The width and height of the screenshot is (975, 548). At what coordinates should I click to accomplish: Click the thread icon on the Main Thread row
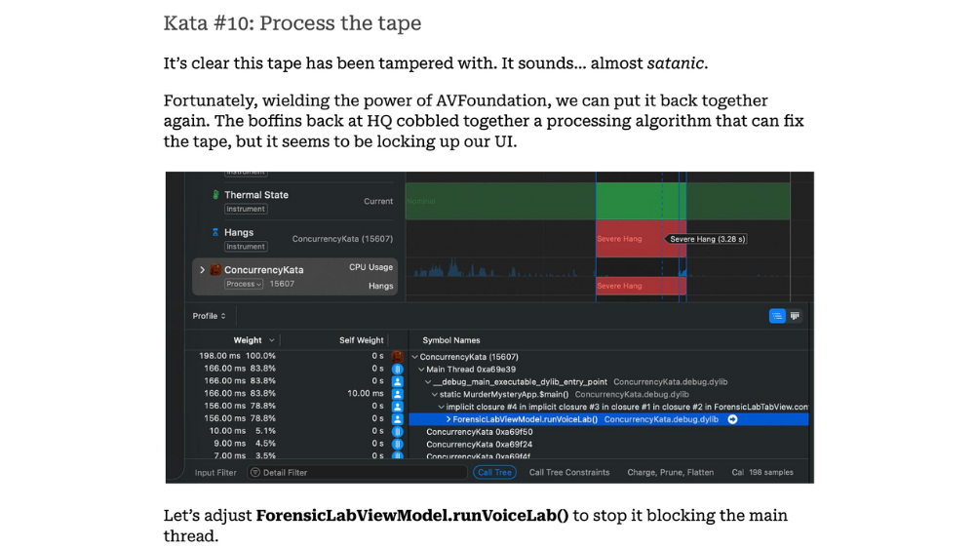tap(398, 369)
